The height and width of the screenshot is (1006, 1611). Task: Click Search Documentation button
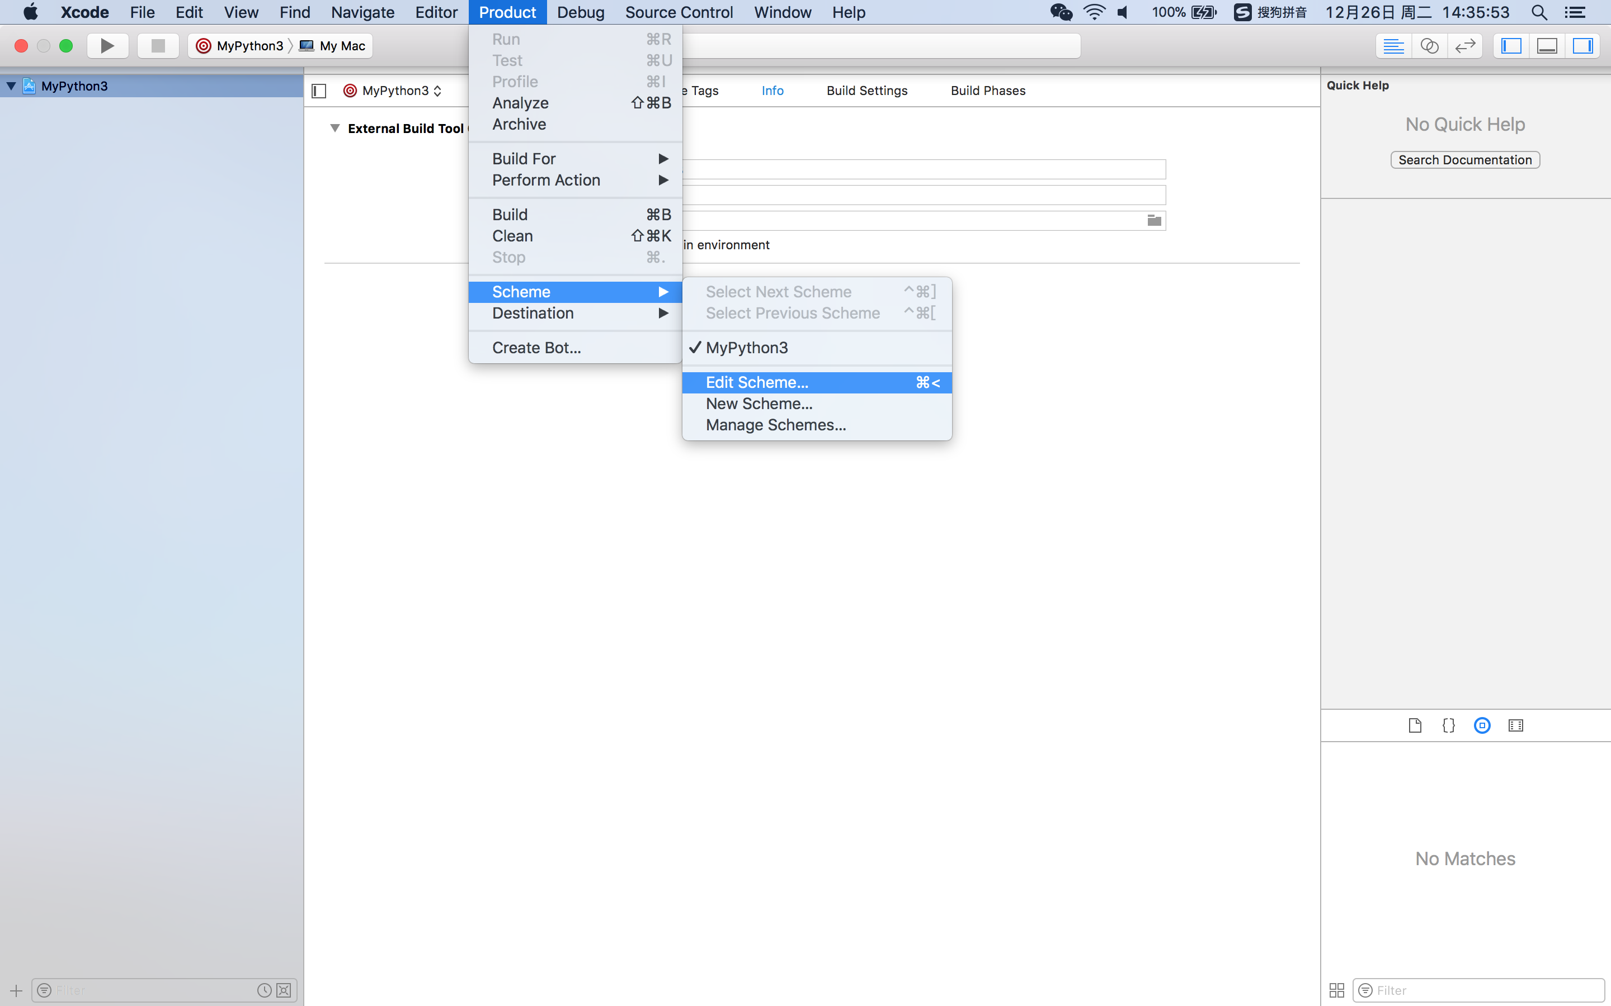click(1464, 160)
